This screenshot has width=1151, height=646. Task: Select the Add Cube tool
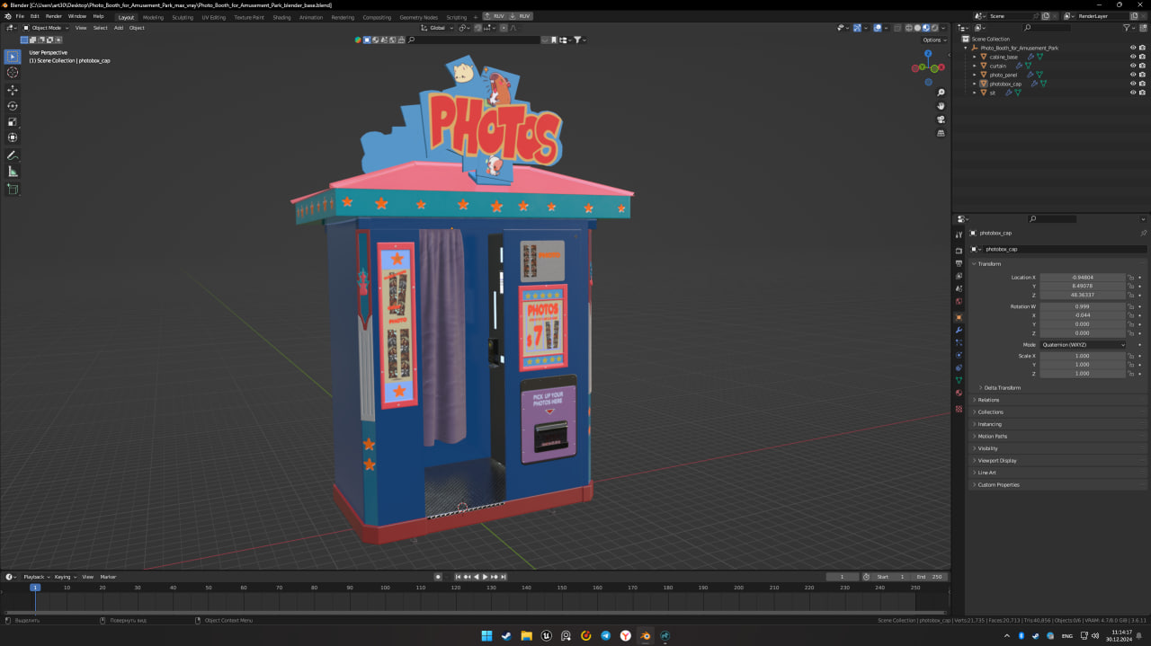tap(13, 190)
